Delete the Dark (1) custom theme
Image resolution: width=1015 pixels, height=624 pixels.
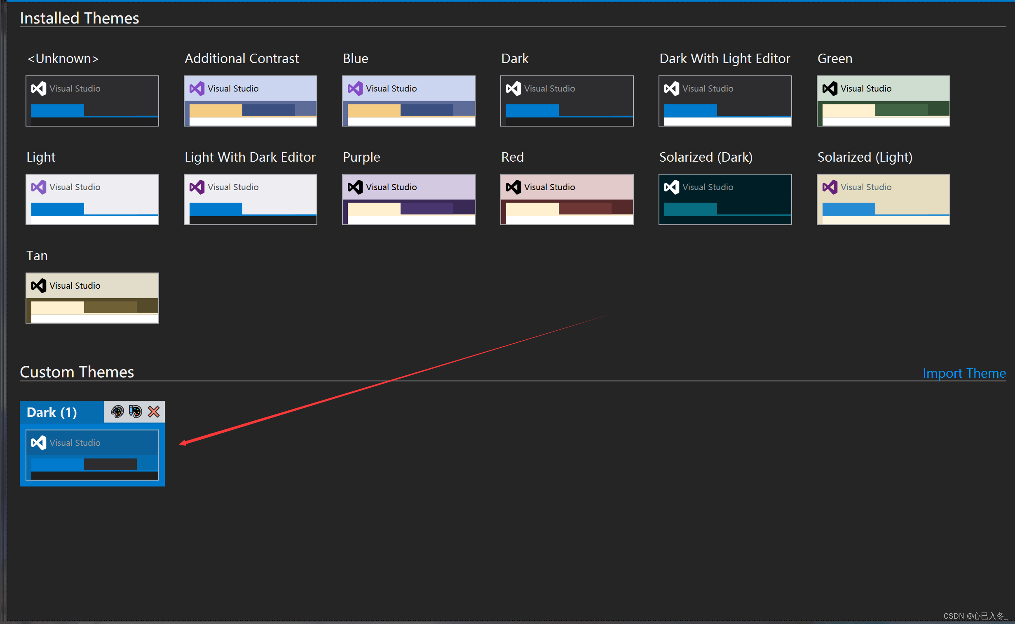click(154, 412)
